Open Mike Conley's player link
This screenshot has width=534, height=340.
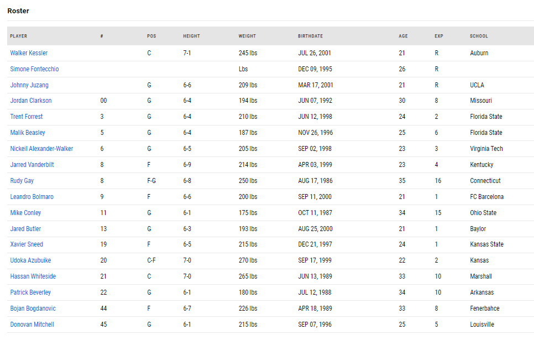[x=25, y=213]
